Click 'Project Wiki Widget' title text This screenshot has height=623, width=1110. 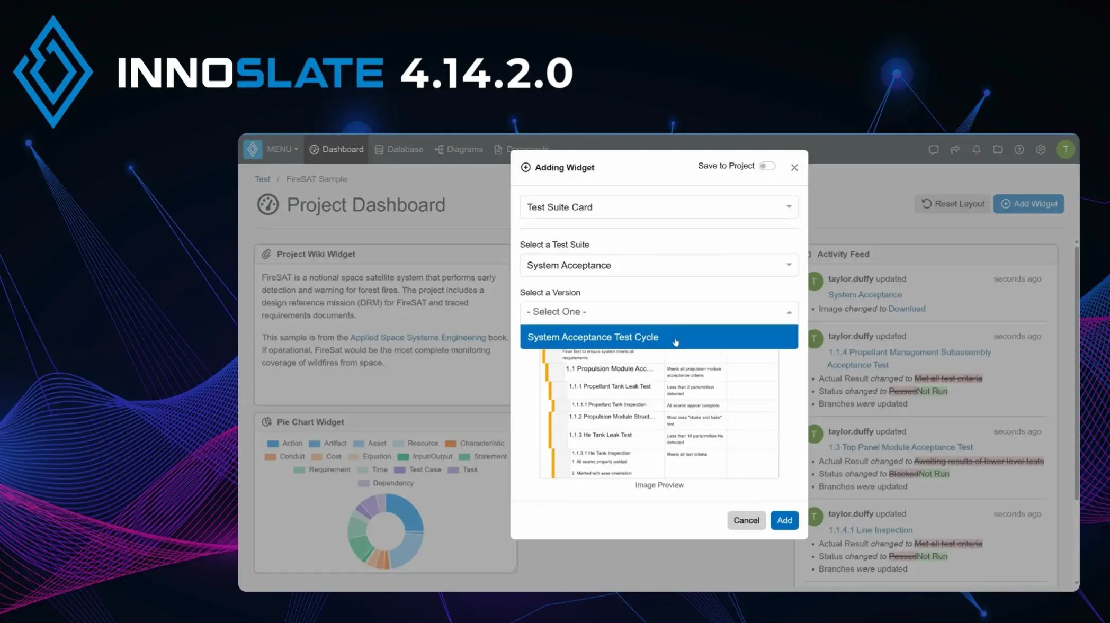[x=316, y=254]
